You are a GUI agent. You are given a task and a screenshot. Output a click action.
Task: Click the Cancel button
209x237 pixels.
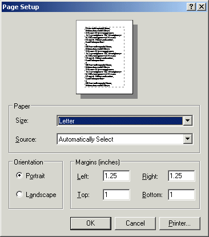135,223
